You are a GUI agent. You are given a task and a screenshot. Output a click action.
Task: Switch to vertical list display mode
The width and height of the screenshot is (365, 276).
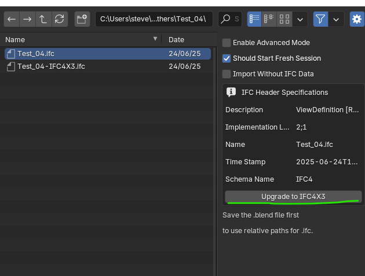click(x=254, y=19)
